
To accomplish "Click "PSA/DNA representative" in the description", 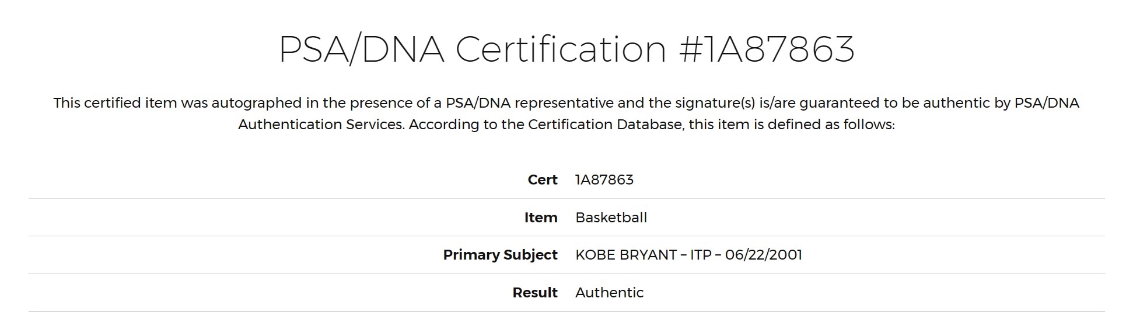I will click(530, 103).
